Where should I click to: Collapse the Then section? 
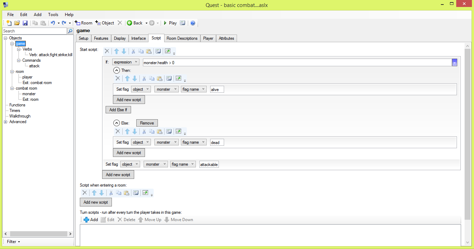point(117,70)
